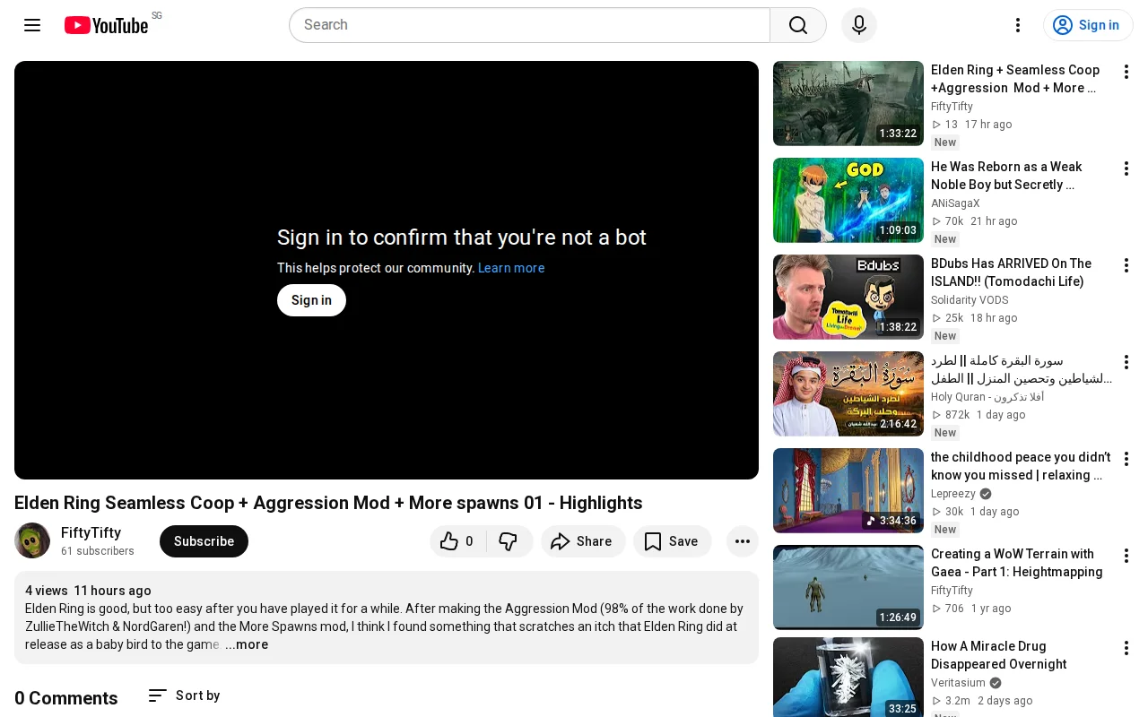Image resolution: width=1148 pixels, height=717 pixels.
Task: Dislike the video with thumbs down
Action: [x=509, y=541]
